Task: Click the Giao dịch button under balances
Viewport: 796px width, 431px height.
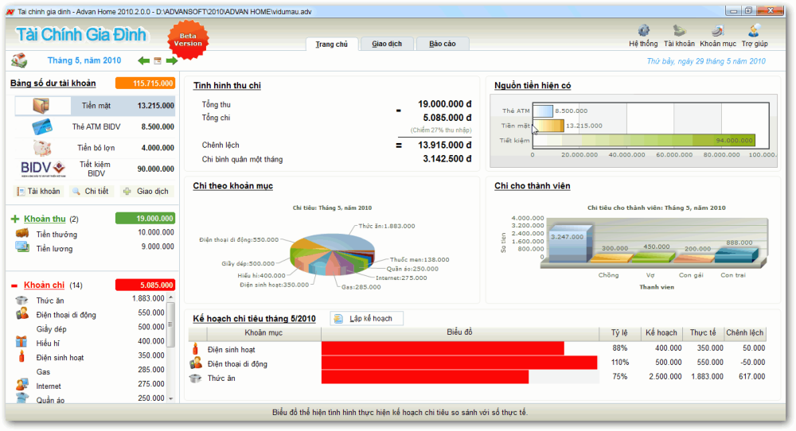Action: [x=146, y=191]
